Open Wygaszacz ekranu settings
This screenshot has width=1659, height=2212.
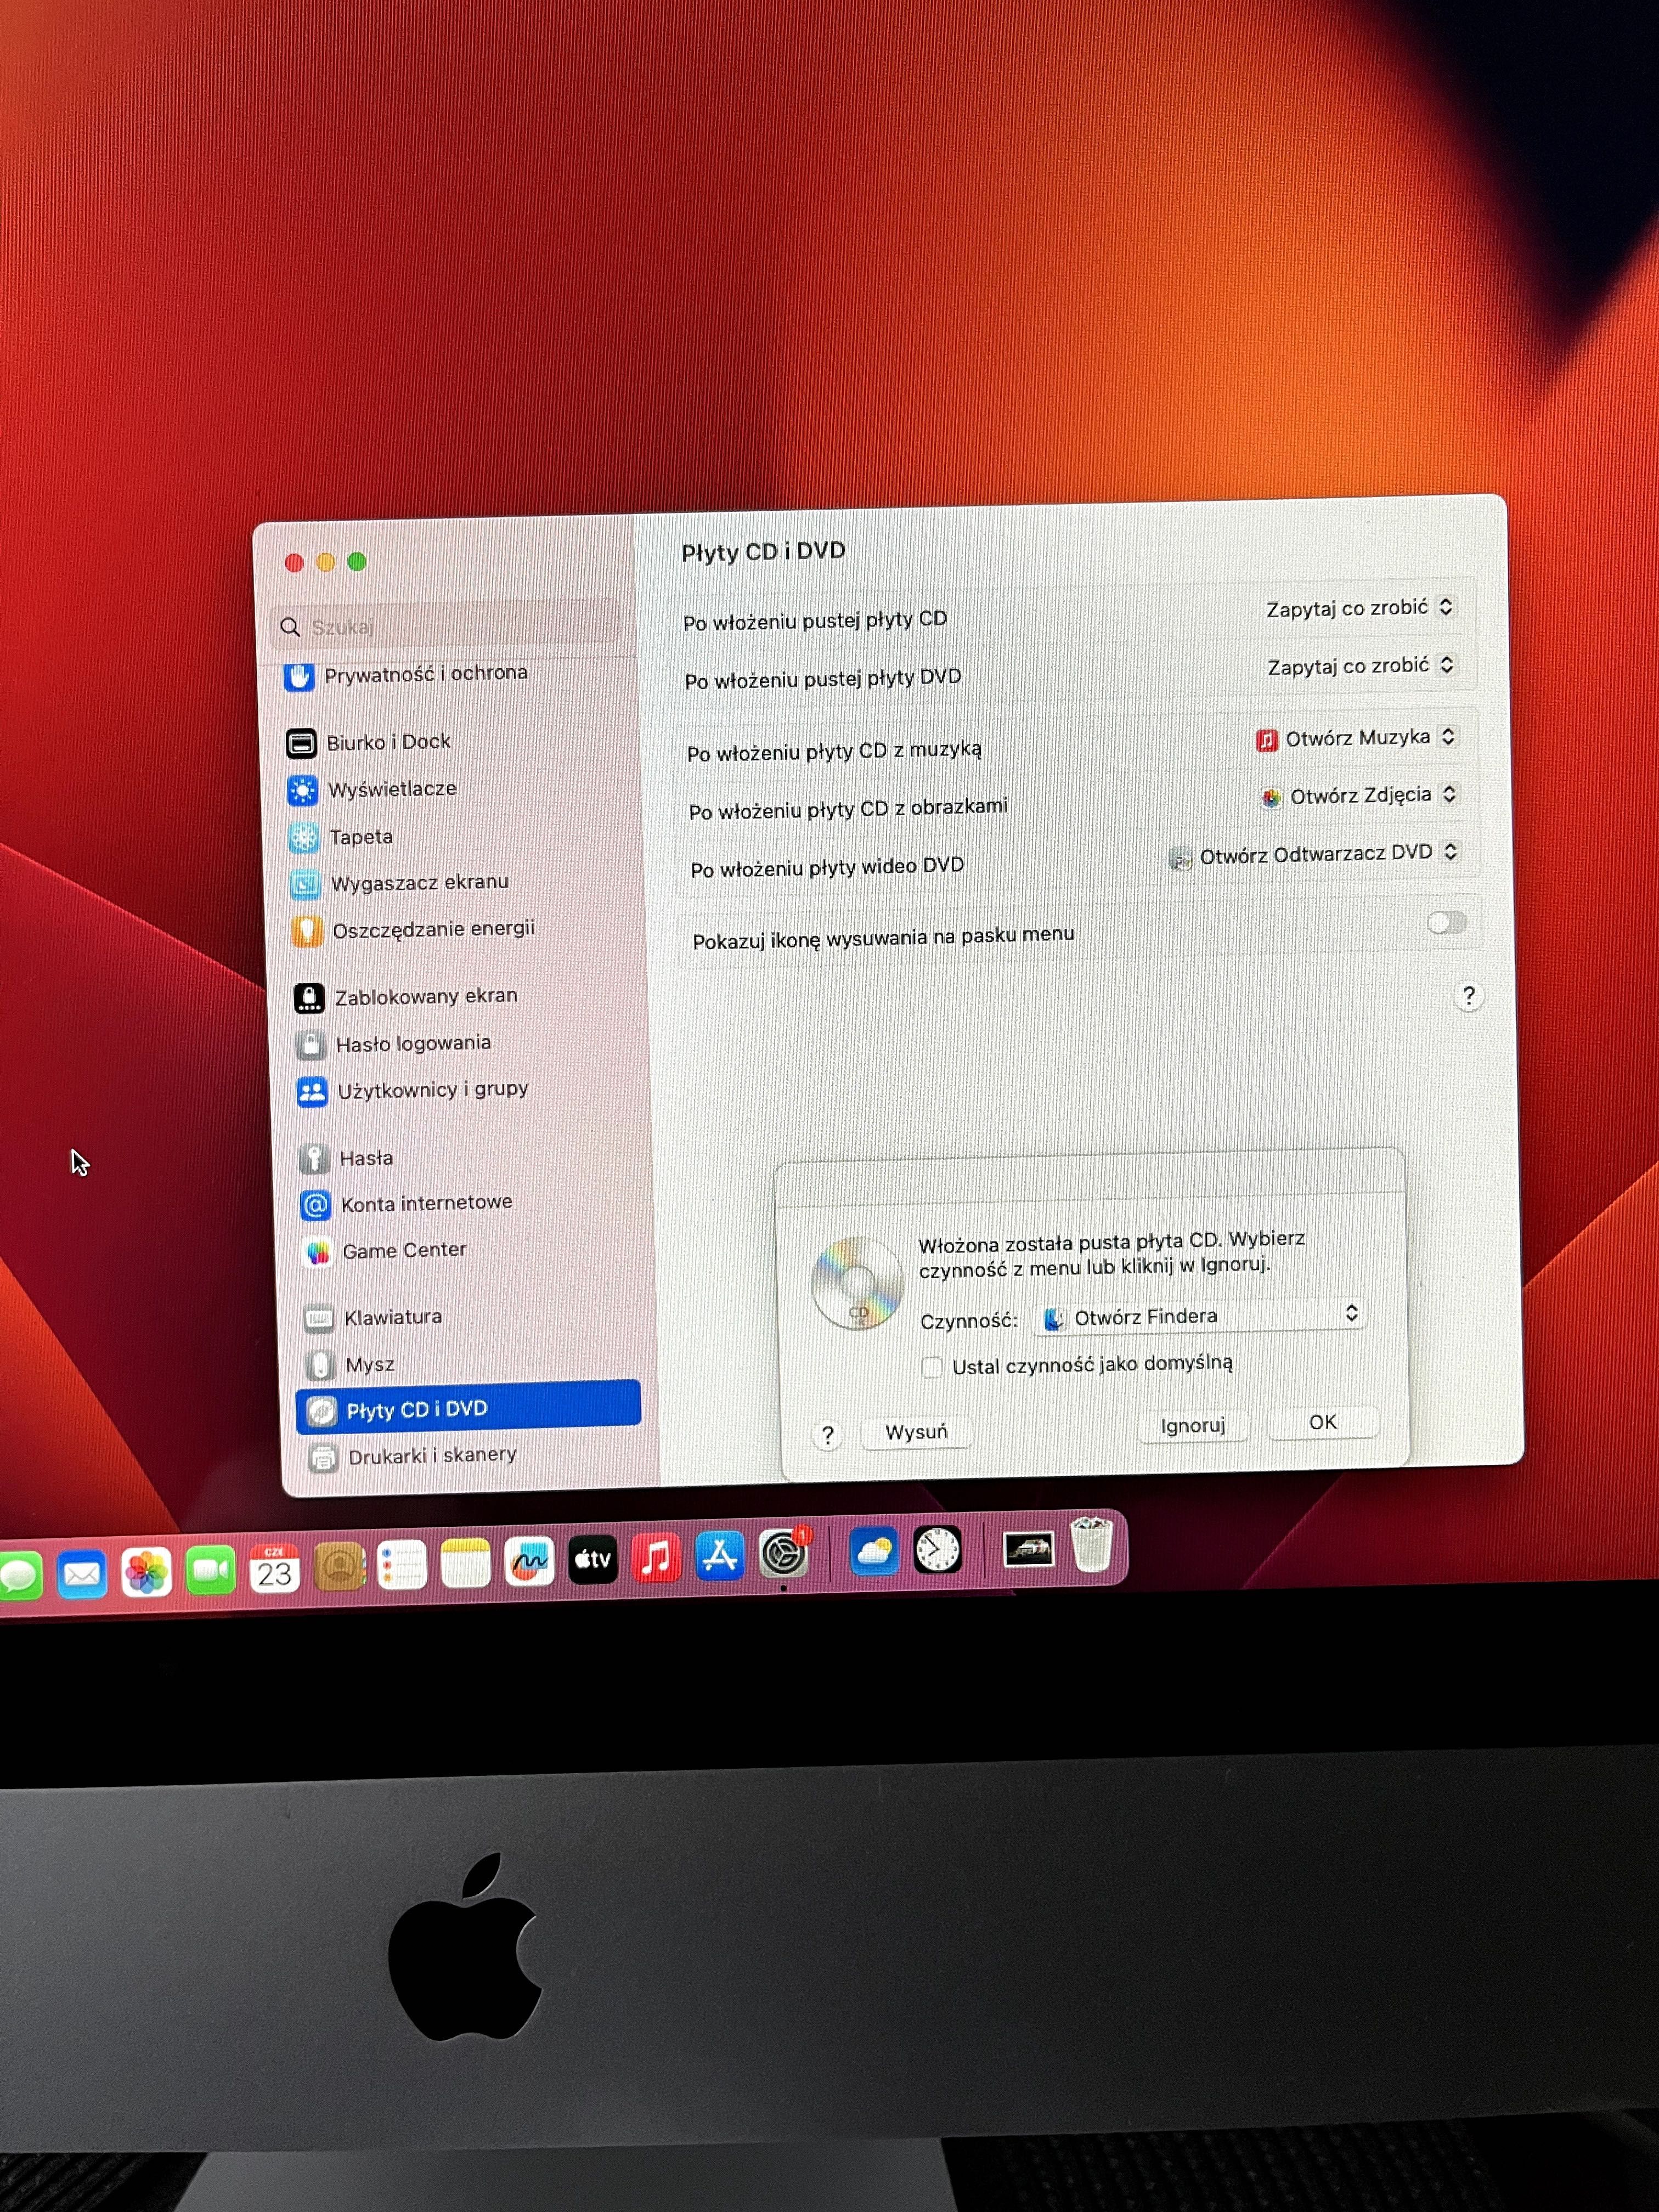(x=399, y=883)
